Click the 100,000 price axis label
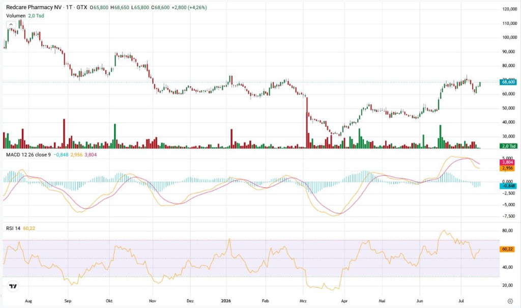Image resolution: width=521 pixels, height=308 pixels. [x=509, y=38]
